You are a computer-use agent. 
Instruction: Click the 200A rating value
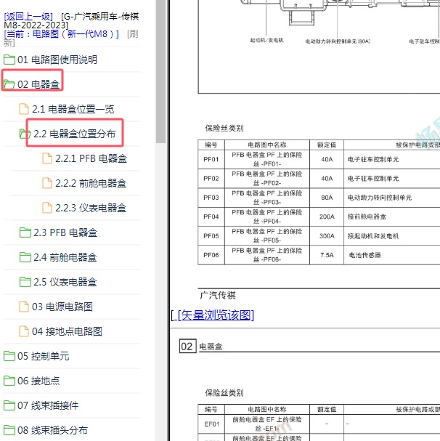tap(327, 217)
